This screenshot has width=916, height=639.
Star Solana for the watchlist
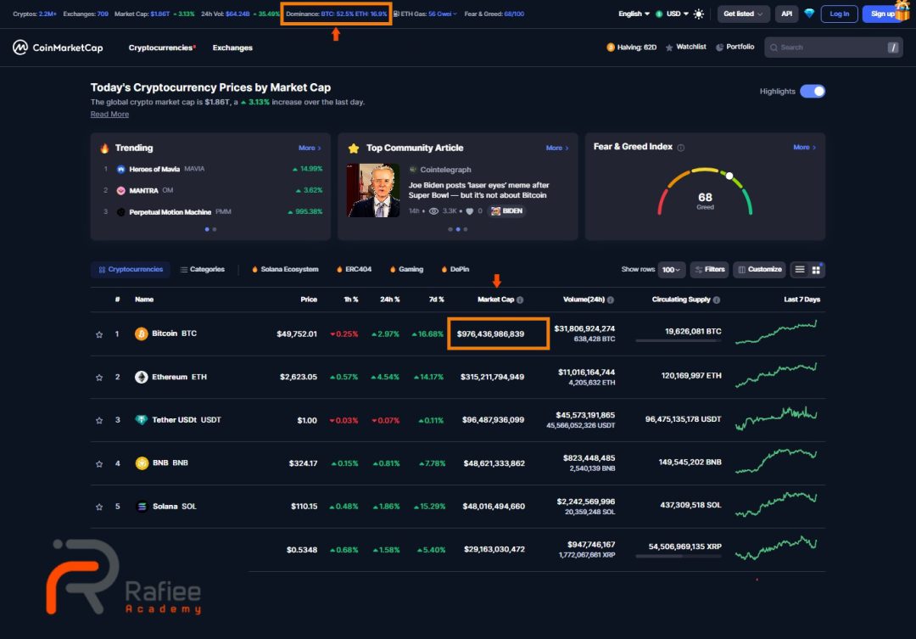(x=99, y=507)
